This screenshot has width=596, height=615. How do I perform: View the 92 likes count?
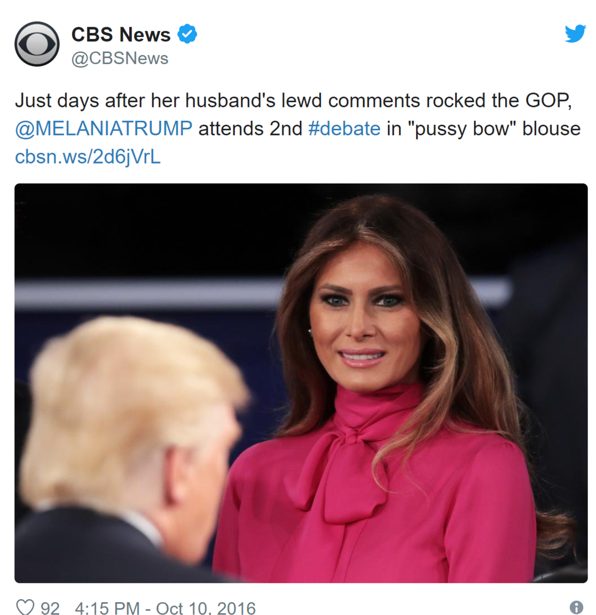pyautogui.click(x=50, y=608)
